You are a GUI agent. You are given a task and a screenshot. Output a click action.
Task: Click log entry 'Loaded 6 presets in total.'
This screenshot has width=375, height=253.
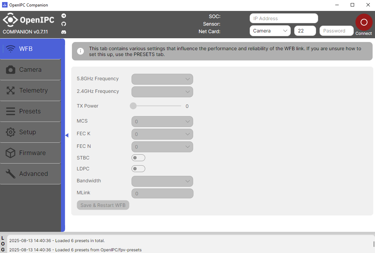pyautogui.click(x=57, y=241)
